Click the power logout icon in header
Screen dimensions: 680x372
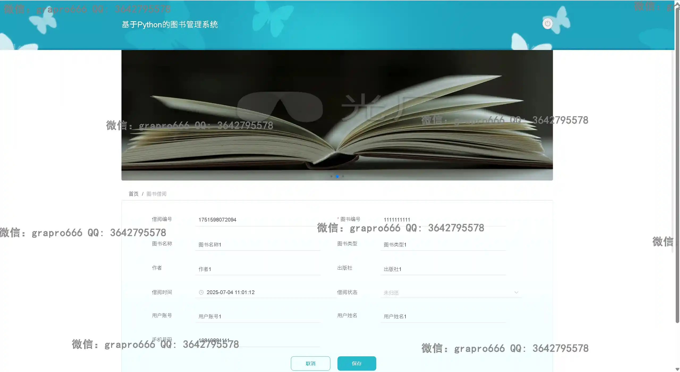pos(547,24)
